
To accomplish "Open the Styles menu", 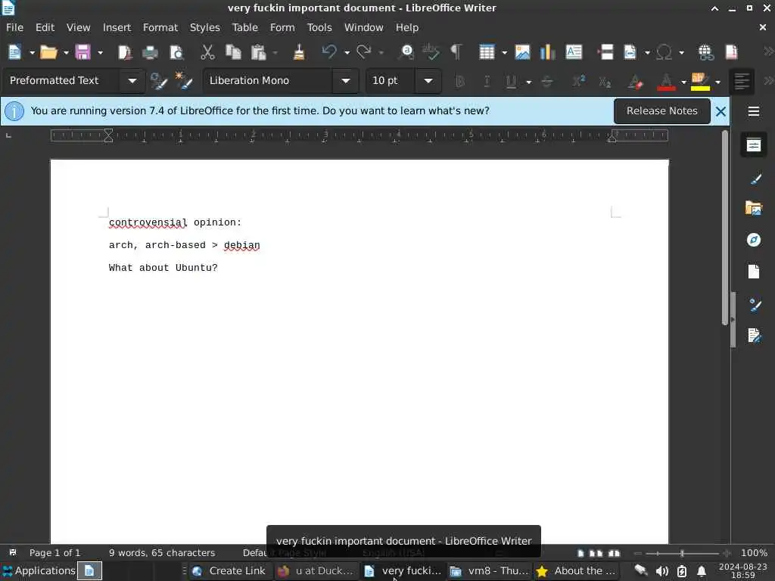I will click(x=204, y=28).
